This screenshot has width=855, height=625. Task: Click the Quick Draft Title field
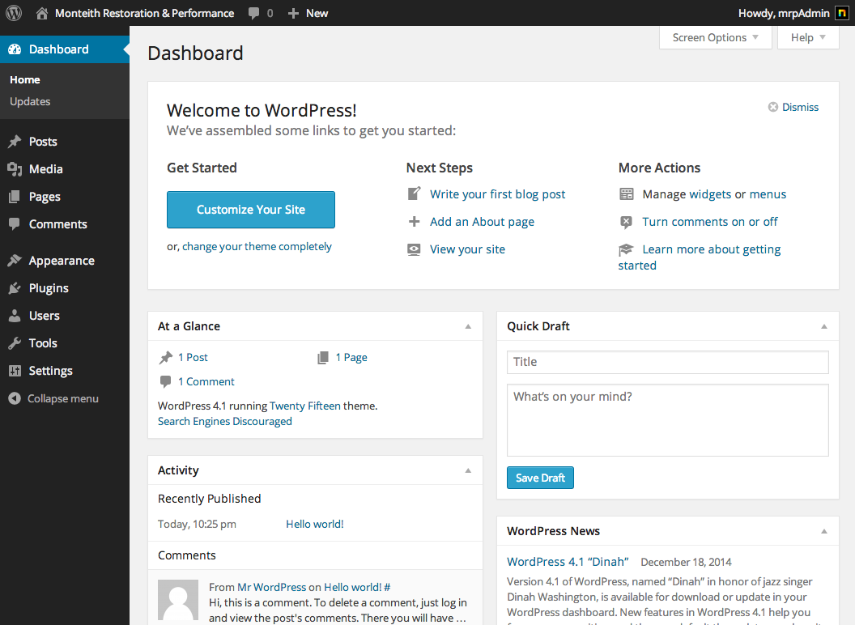point(667,362)
